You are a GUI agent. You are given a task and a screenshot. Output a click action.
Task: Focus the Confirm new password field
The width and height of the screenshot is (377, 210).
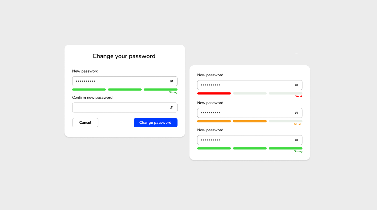coord(119,107)
